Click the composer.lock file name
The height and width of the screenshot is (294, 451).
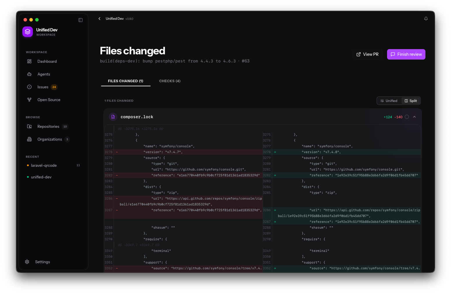(x=137, y=117)
